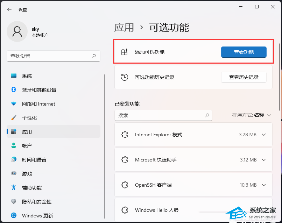282x223 pixels.
Task: Select the System monitor icon in sidebar
Action: [x=13, y=76]
